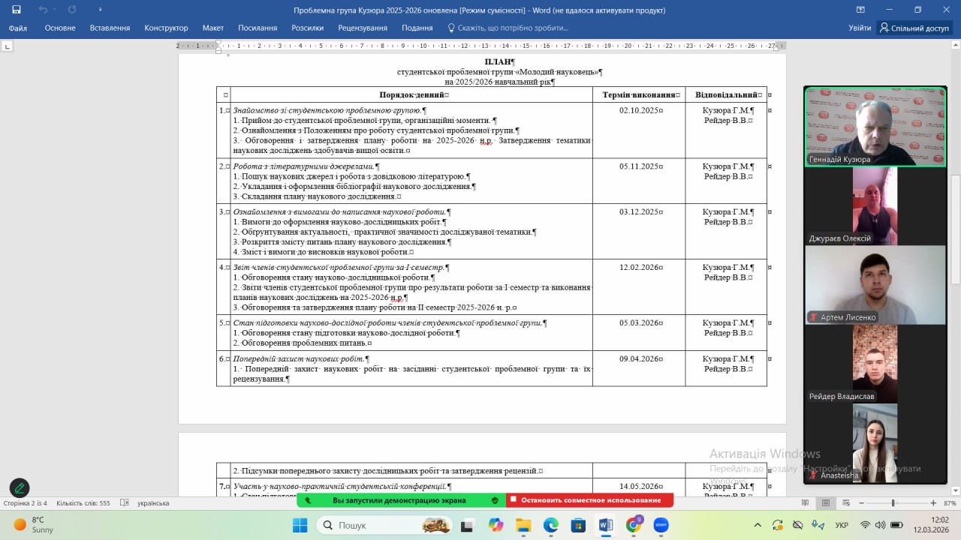The height and width of the screenshot is (540, 961).
Task: Open the Посилання ribbon tab
Action: [258, 28]
